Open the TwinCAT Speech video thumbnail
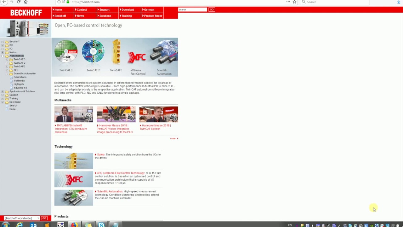403x227 pixels. (159, 114)
